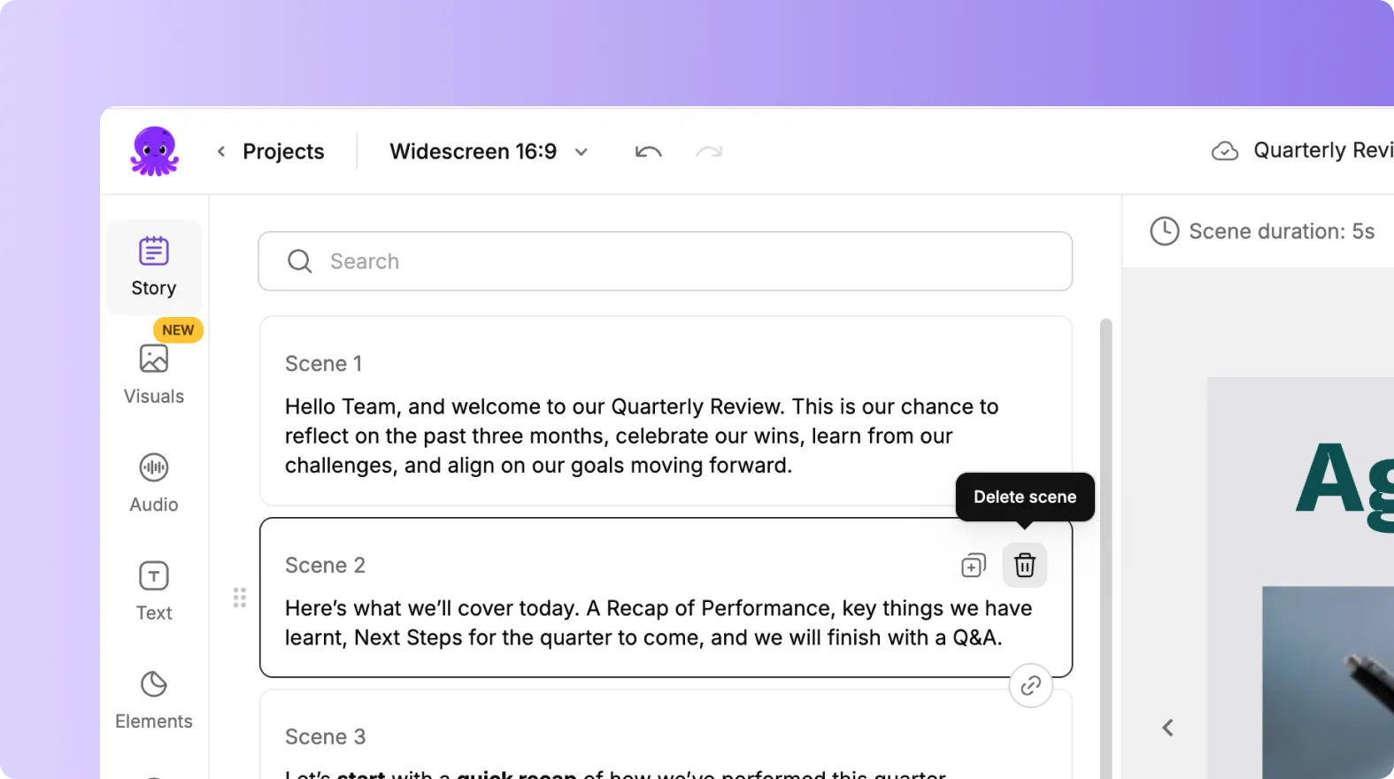Click the undo arrow
Viewport: 1394px width, 779px height.
click(648, 151)
